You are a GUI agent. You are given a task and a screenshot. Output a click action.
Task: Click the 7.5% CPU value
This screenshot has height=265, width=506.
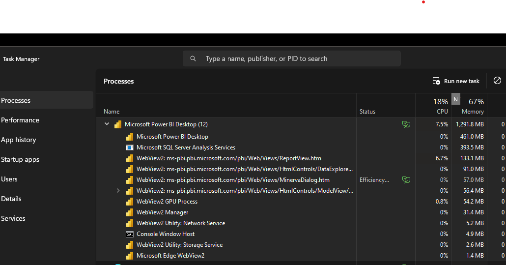tap(442, 124)
